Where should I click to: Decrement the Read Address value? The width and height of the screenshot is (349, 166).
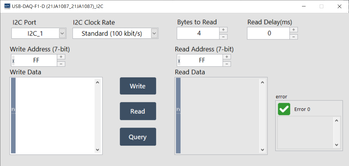tap(227, 64)
